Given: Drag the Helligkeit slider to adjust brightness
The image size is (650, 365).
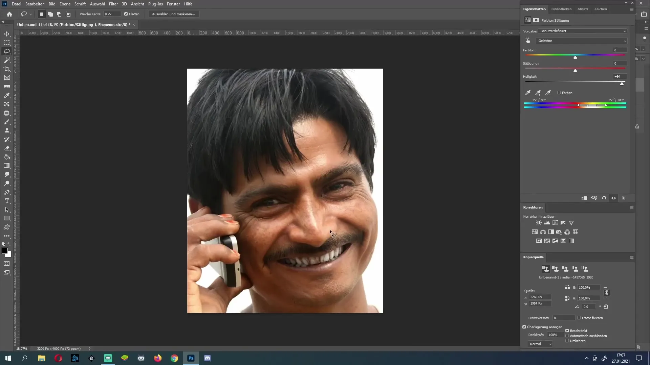Looking at the screenshot, I should pyautogui.click(x=622, y=84).
